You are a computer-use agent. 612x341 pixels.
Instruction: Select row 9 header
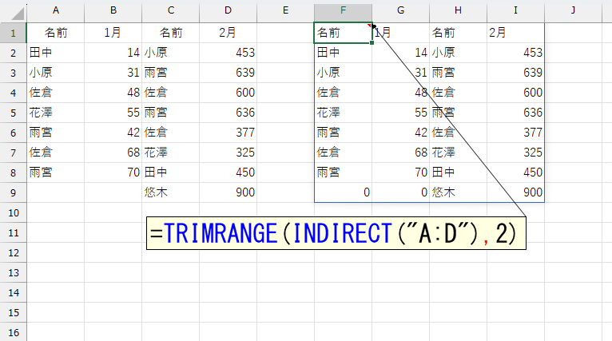point(13,192)
